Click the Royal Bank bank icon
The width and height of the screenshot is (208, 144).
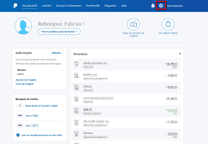[20, 106]
